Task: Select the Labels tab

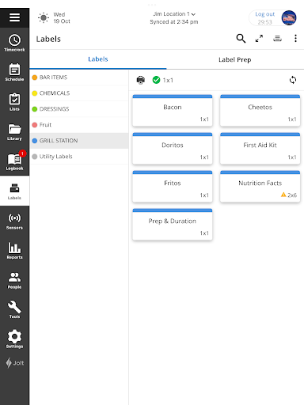Action: click(x=98, y=59)
